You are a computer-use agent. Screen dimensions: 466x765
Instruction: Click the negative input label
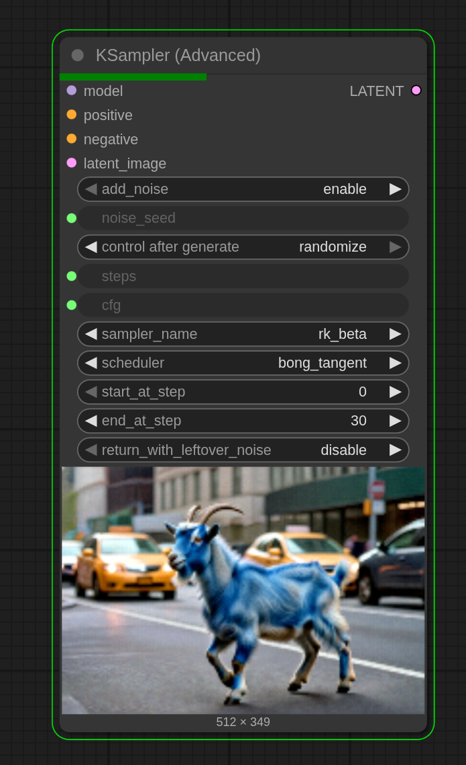111,140
